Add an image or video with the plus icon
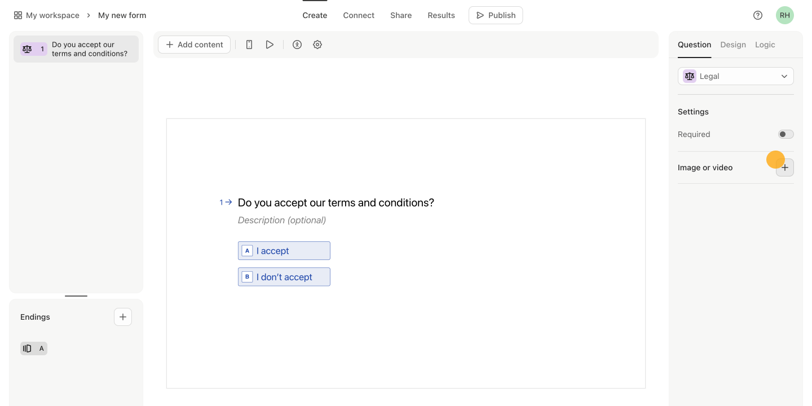The height and width of the screenshot is (406, 812). click(x=784, y=167)
